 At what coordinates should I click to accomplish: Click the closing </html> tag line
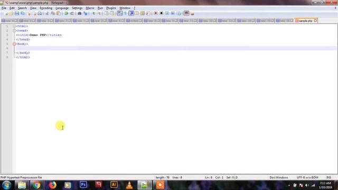click(x=23, y=58)
